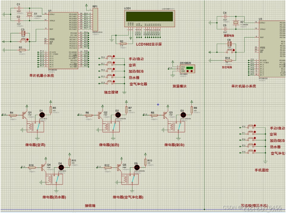
Task: Select the relay labeled 继电器(空调)
Action: pyautogui.click(x=35, y=127)
